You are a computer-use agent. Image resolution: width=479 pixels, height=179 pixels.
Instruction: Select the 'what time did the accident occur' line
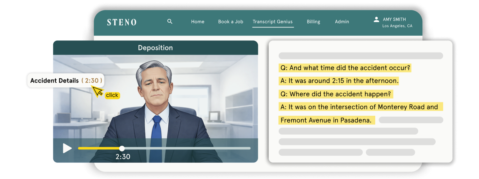tap(344, 68)
